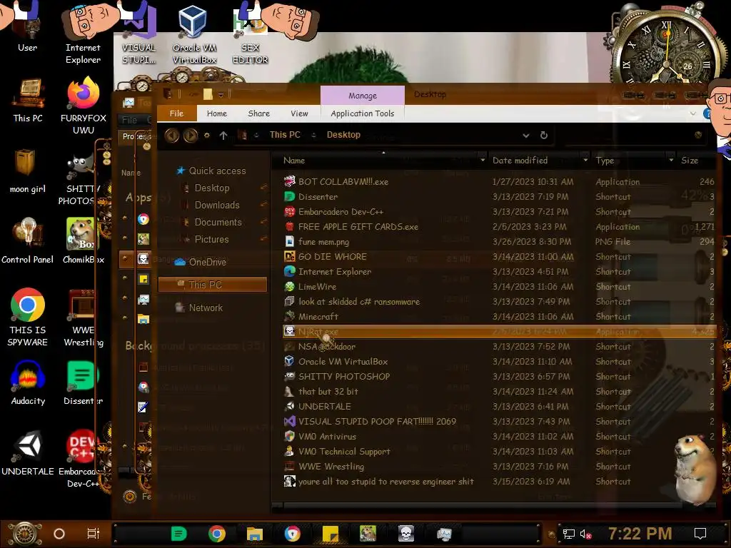Open quick access toolbar customize dropdown
731x548 pixels.
tap(221, 95)
